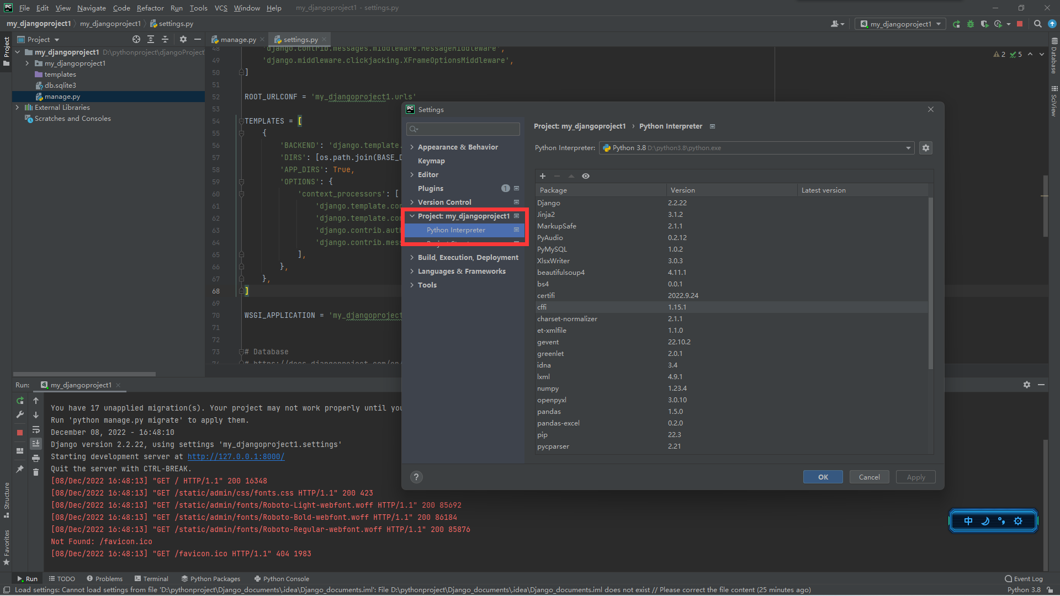Expand External Libraries tree node
Screen dimensions: 1060x596
coord(17,108)
